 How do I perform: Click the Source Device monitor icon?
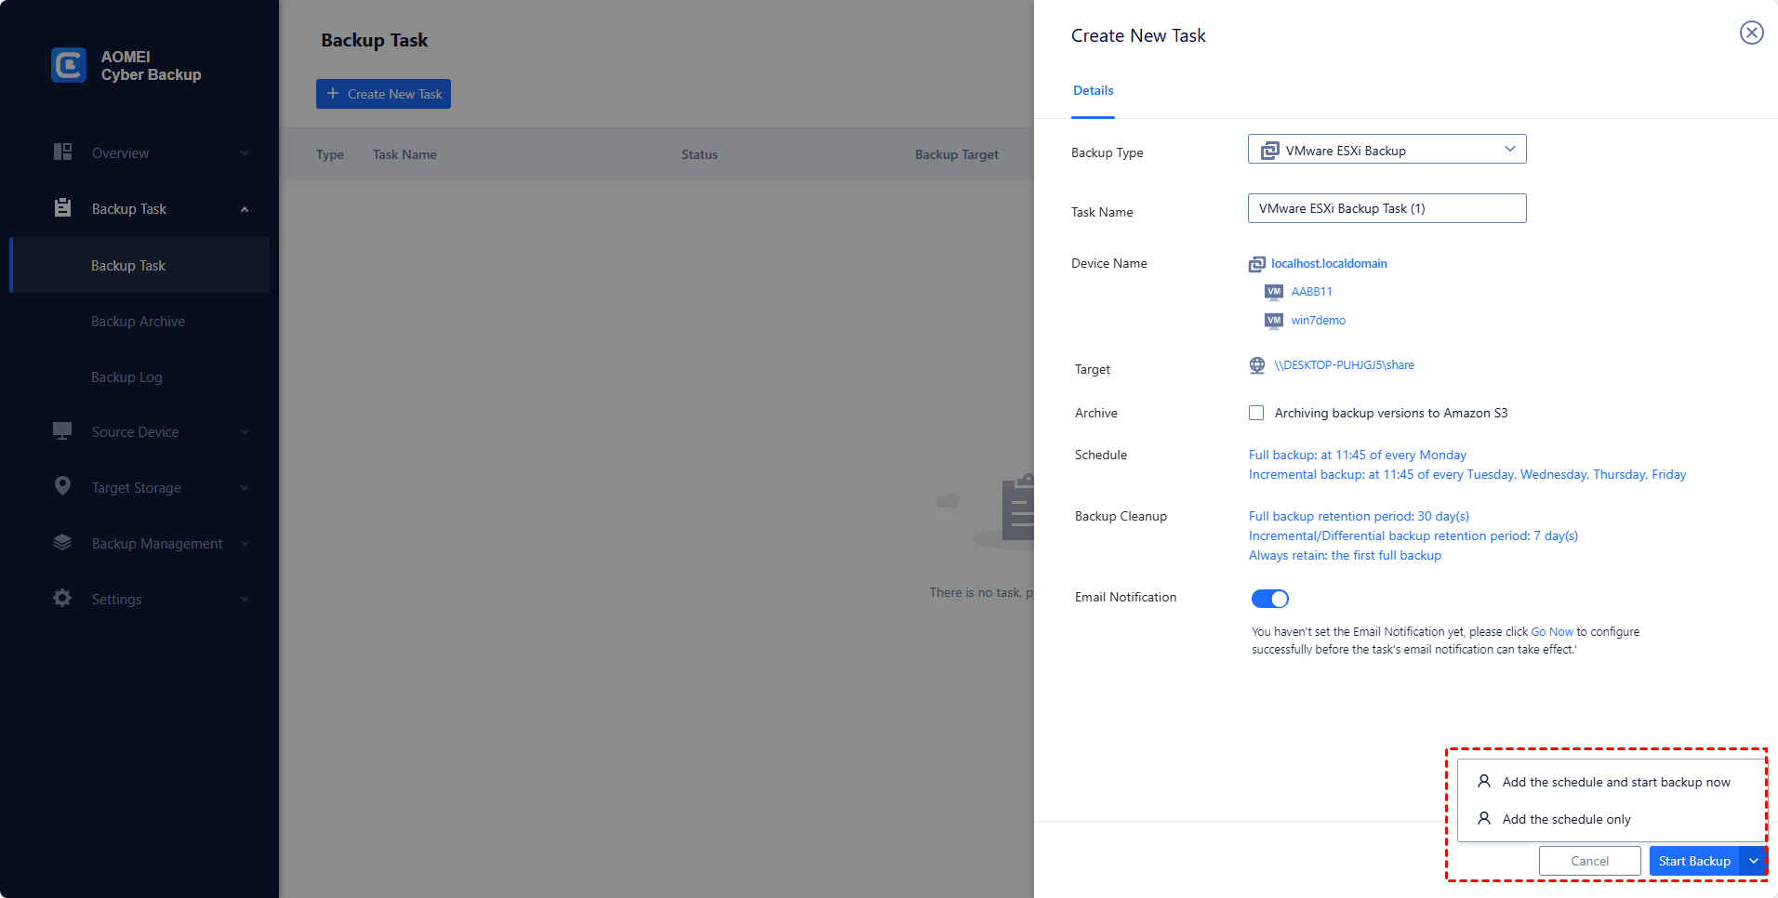pos(62,431)
